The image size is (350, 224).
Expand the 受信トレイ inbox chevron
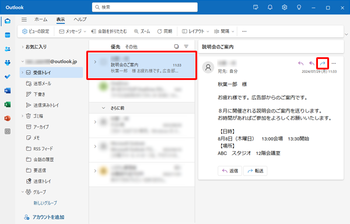[x=23, y=72]
